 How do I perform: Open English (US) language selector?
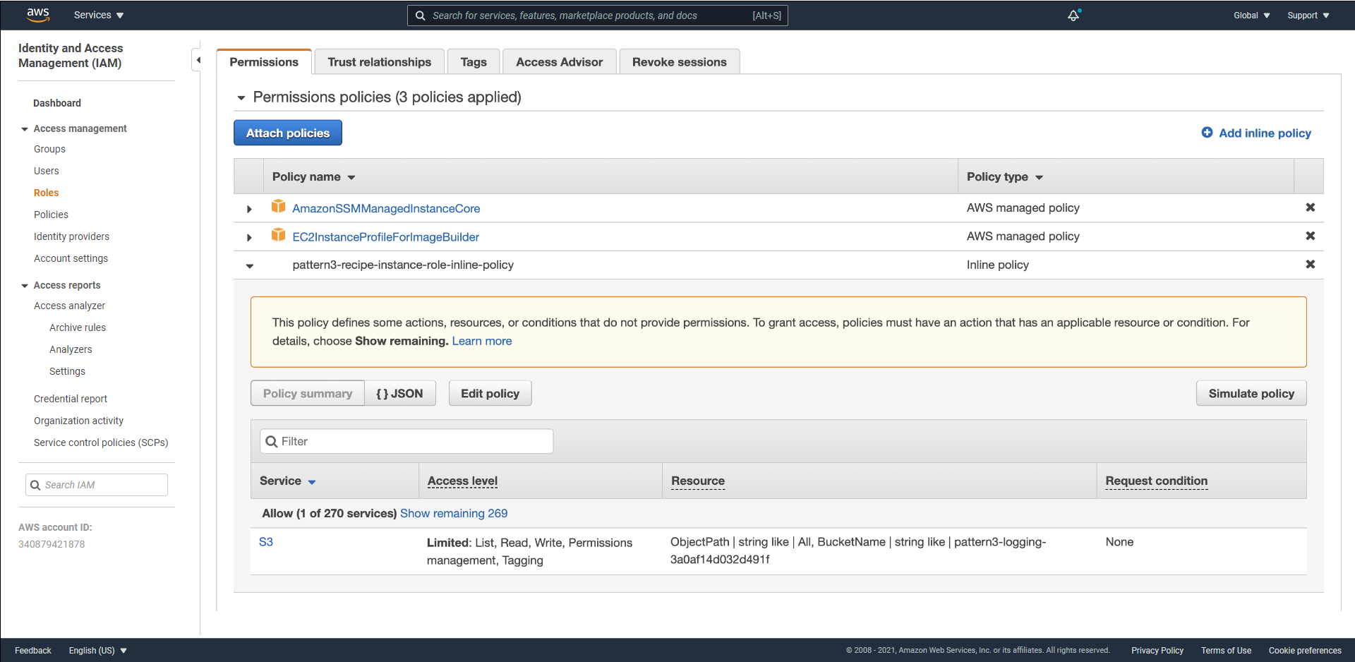point(97,651)
